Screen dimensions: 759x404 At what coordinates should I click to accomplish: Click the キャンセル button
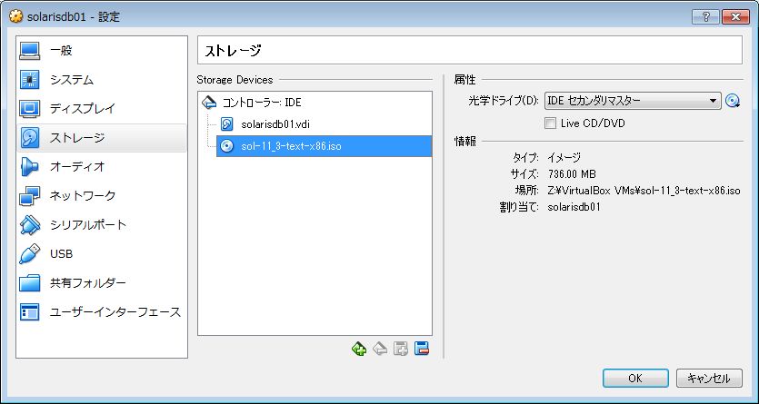point(709,379)
